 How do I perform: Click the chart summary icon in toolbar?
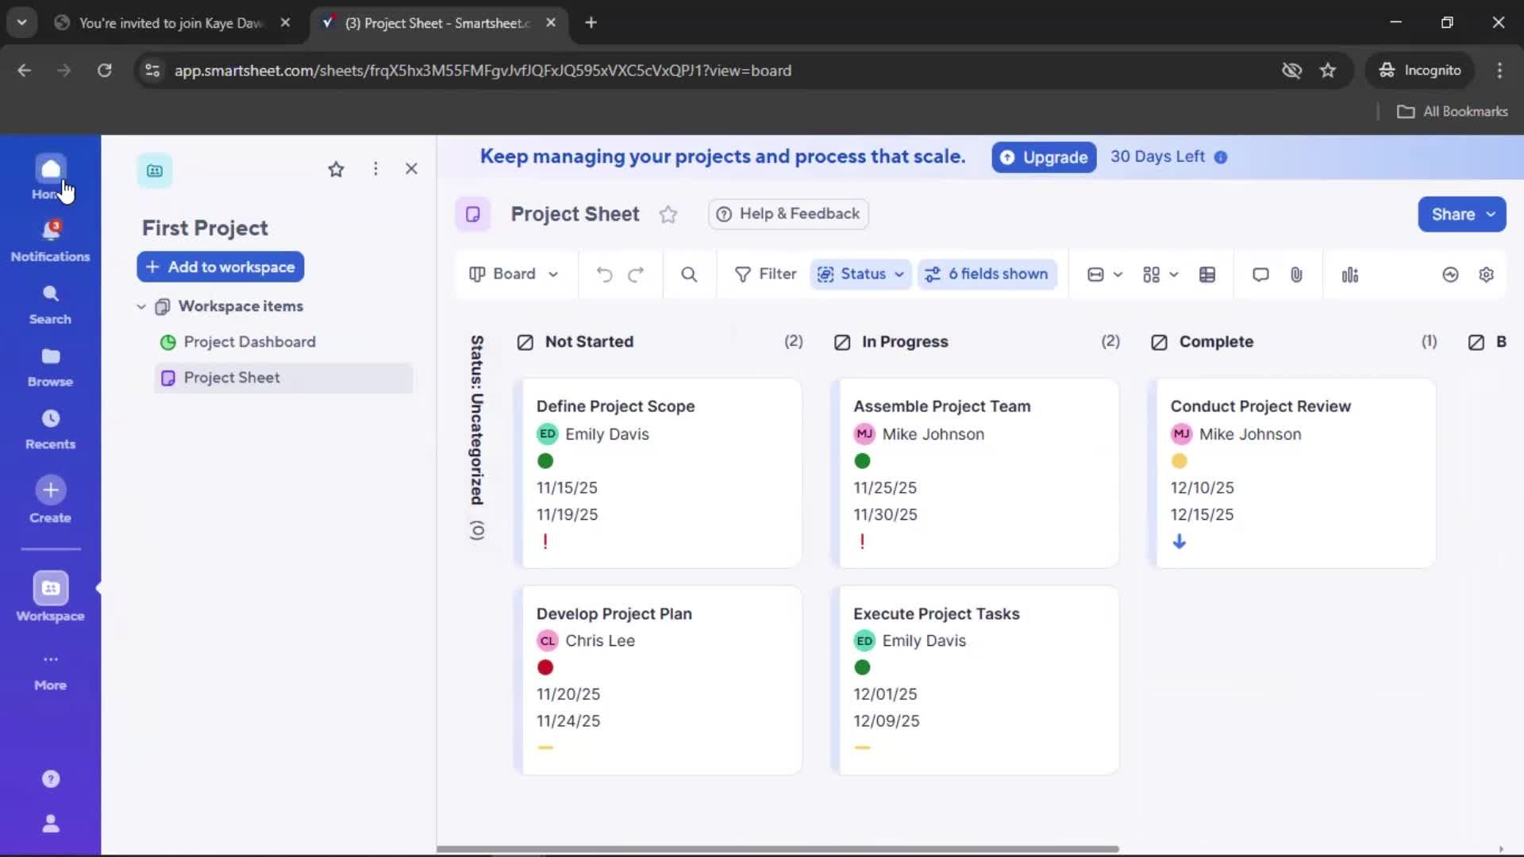tap(1349, 275)
